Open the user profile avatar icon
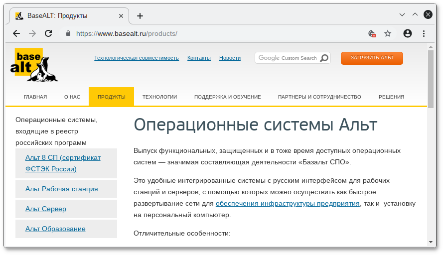The image size is (443, 255). pos(408,33)
